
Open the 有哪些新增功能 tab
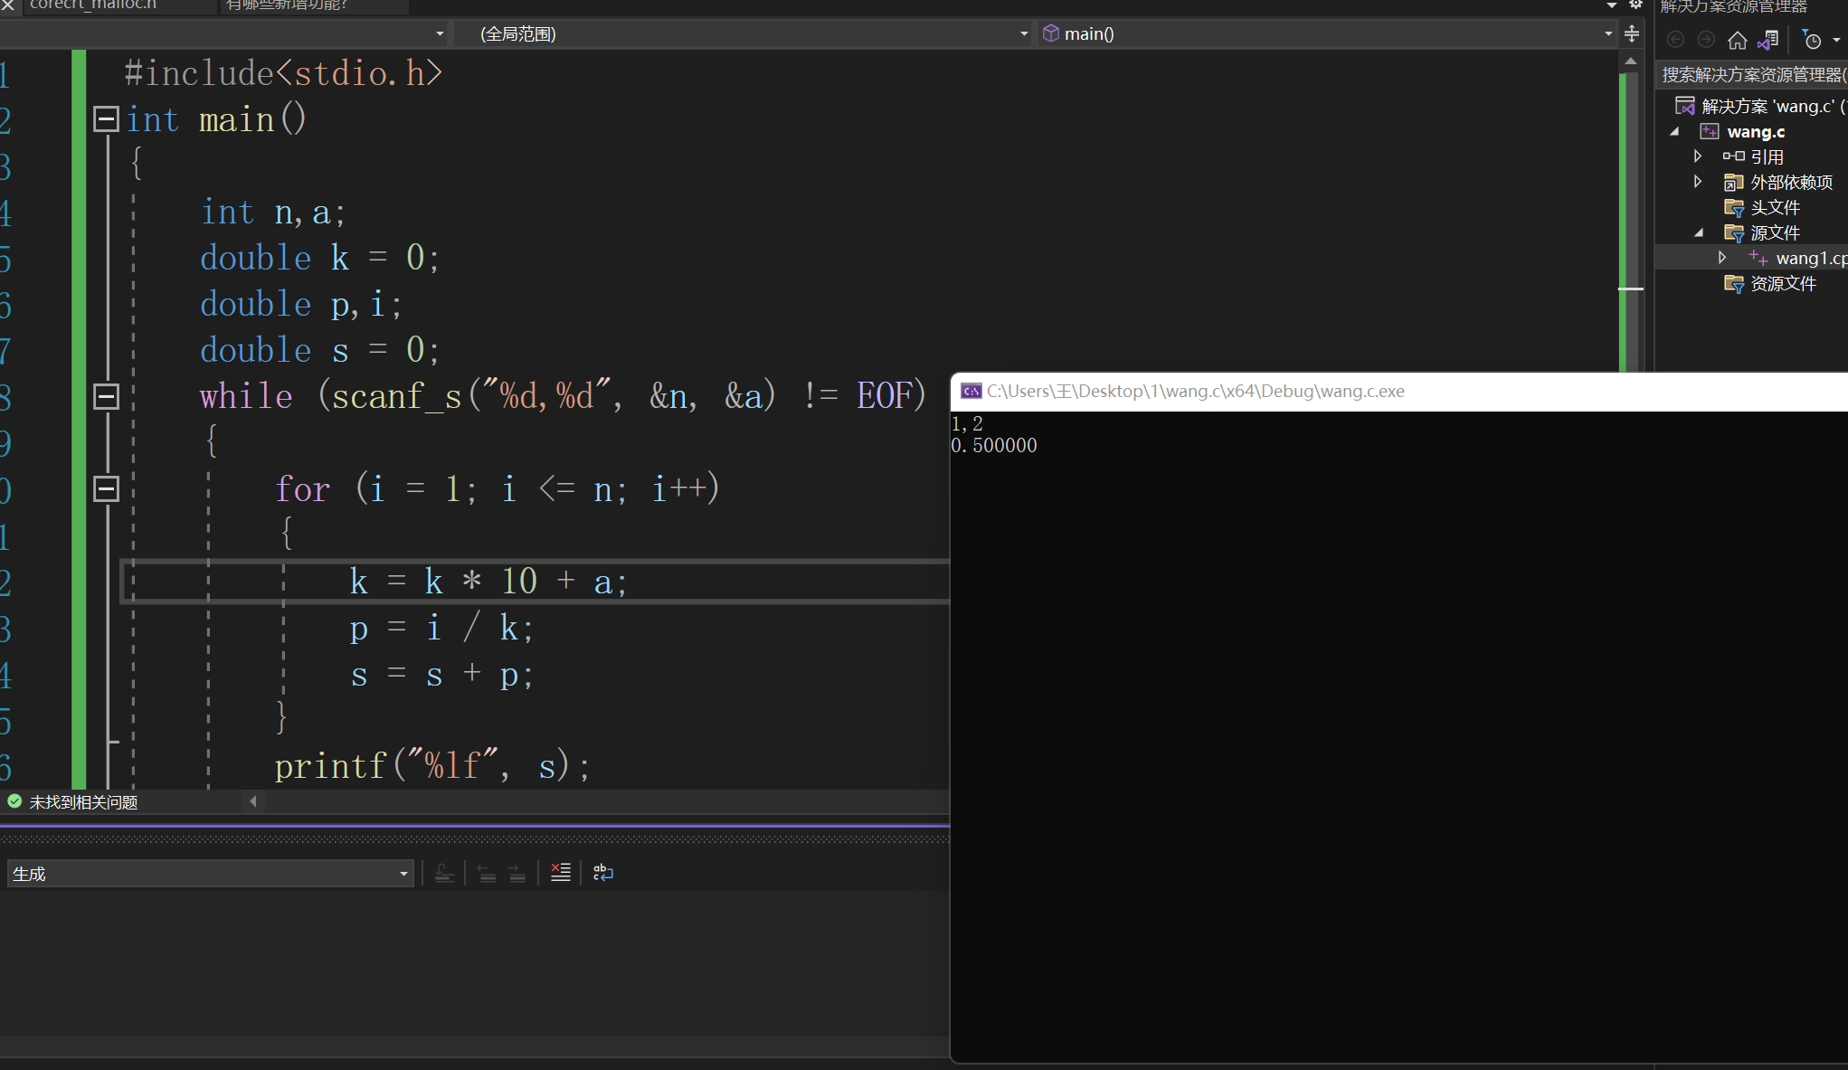pyautogui.click(x=288, y=5)
